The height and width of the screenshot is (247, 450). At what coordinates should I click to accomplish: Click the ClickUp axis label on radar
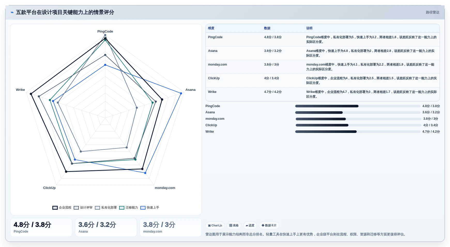(x=49, y=188)
